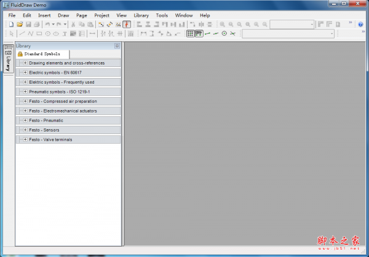Select the pointer arrow tool
369x257 pixels.
12,34
